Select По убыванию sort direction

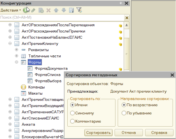[x=124, y=113]
